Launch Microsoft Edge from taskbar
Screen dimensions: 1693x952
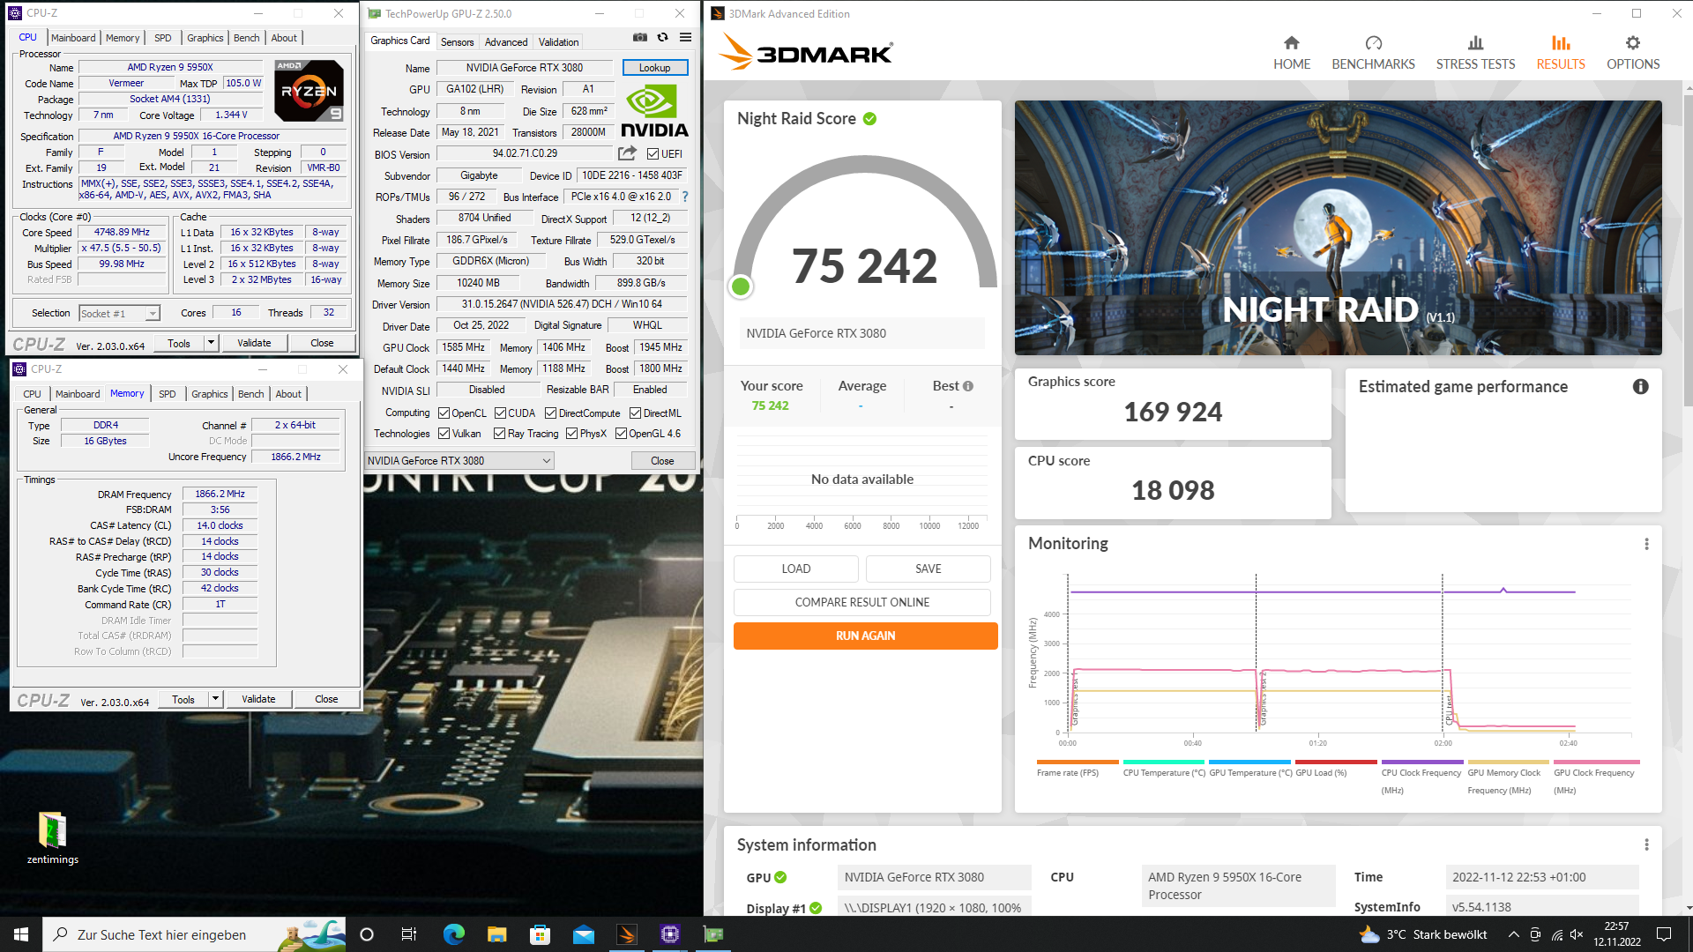pos(453,934)
